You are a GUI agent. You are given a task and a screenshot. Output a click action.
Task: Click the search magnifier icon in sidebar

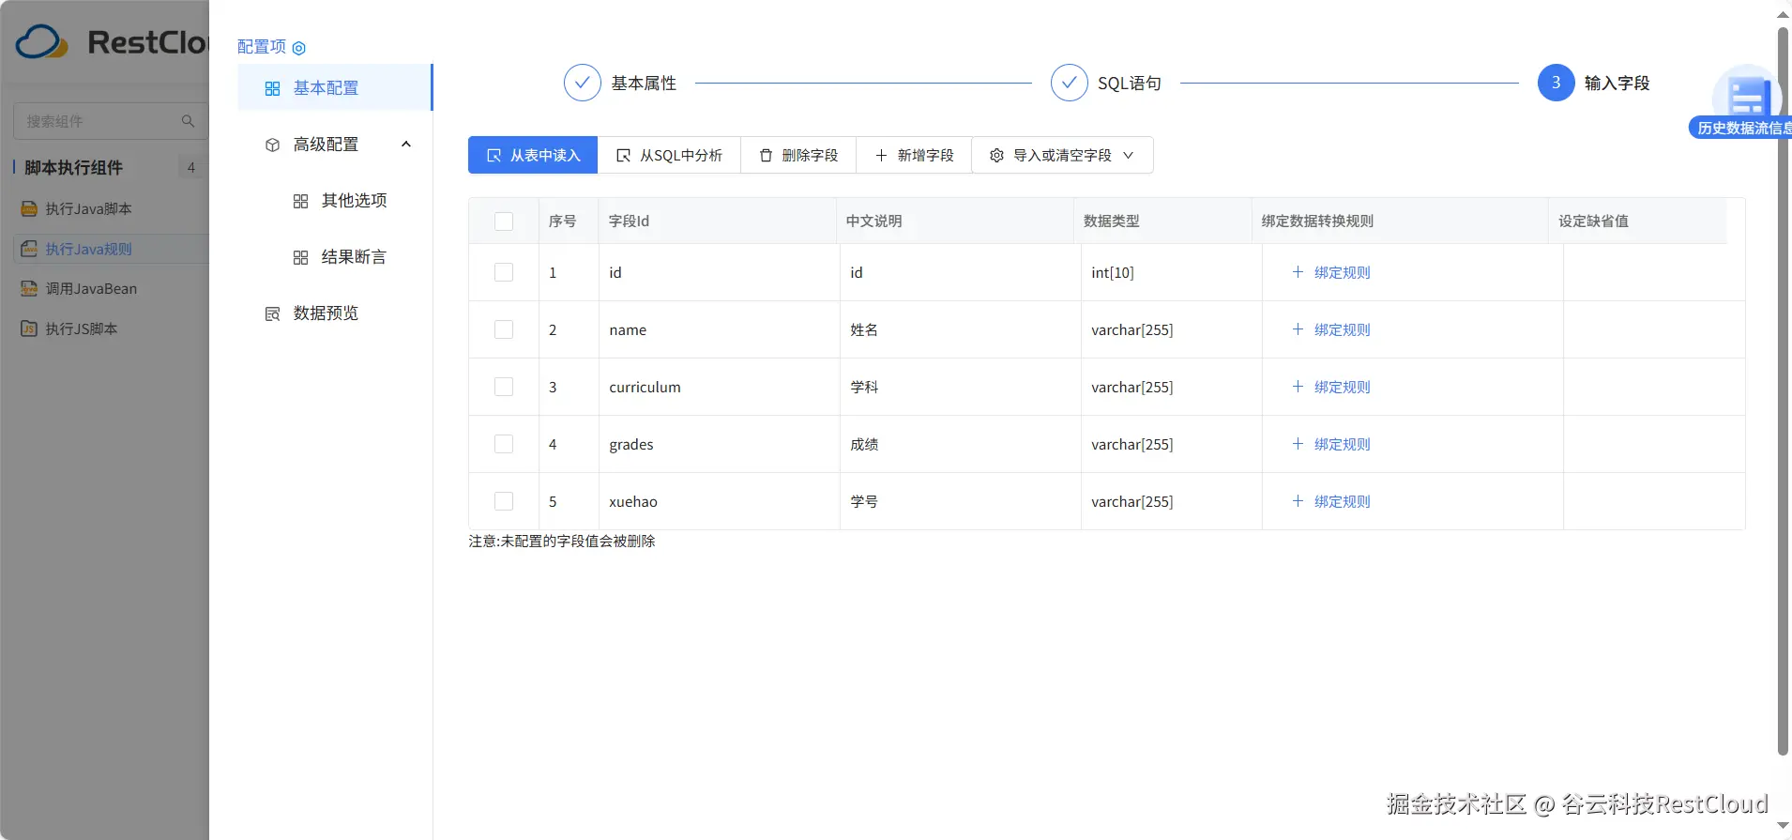tap(188, 121)
